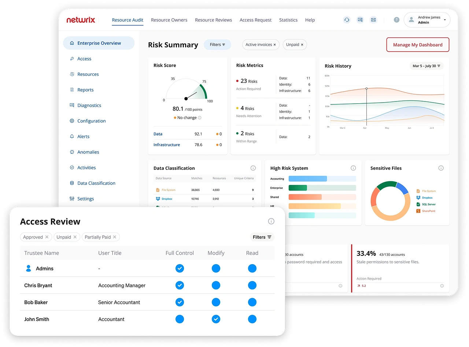Click the Resources icon in sidebar
This screenshot has height=347, width=469.
72,74
